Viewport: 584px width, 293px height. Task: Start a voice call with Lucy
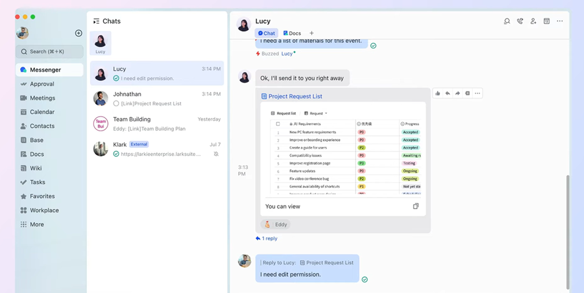pos(520,21)
